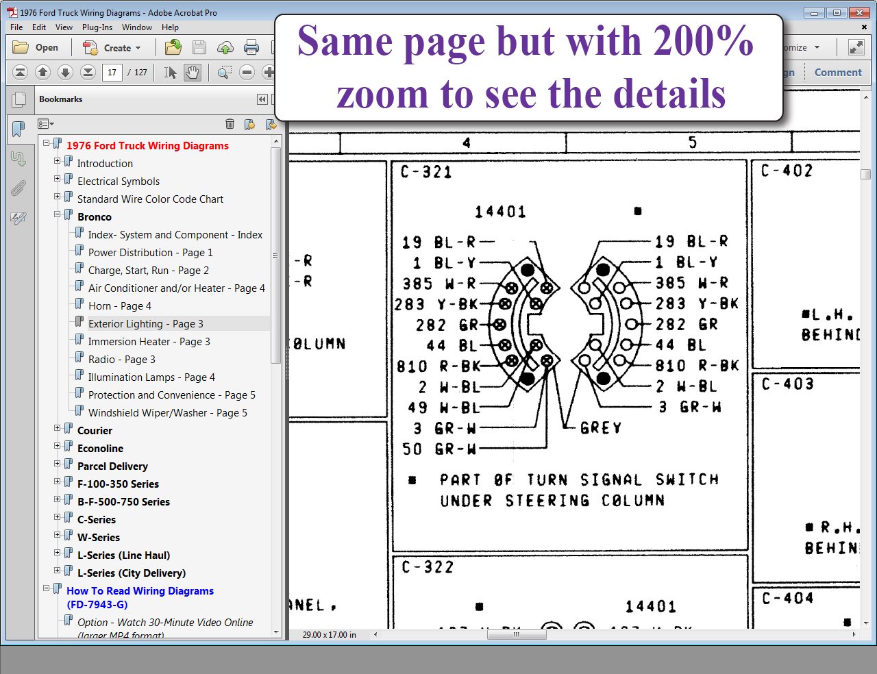
Task: Open the View menu
Action: click(x=64, y=27)
